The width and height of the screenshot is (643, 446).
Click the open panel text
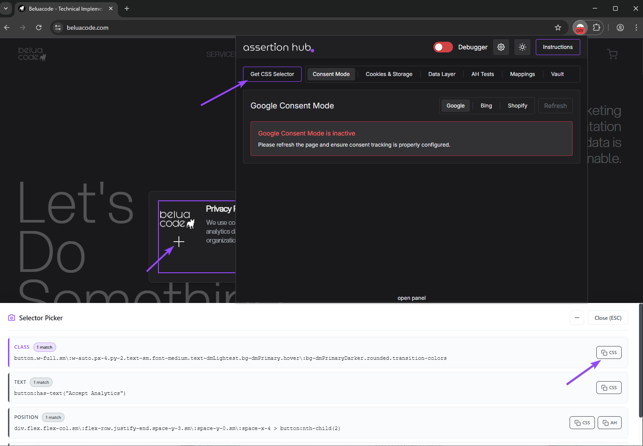411,298
